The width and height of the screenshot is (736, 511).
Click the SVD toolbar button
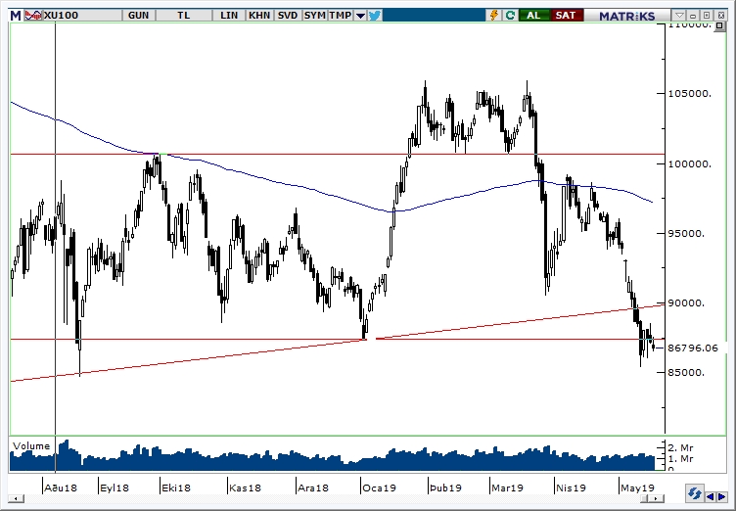point(288,15)
